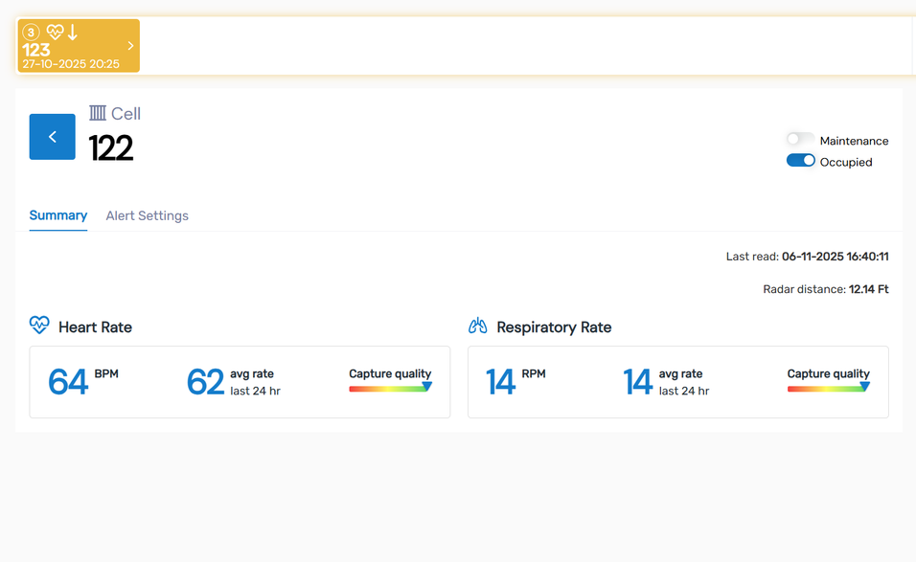Viewport: 916px width, 562px height.
Task: Click the 14 RPM respiratory value
Action: [501, 382]
